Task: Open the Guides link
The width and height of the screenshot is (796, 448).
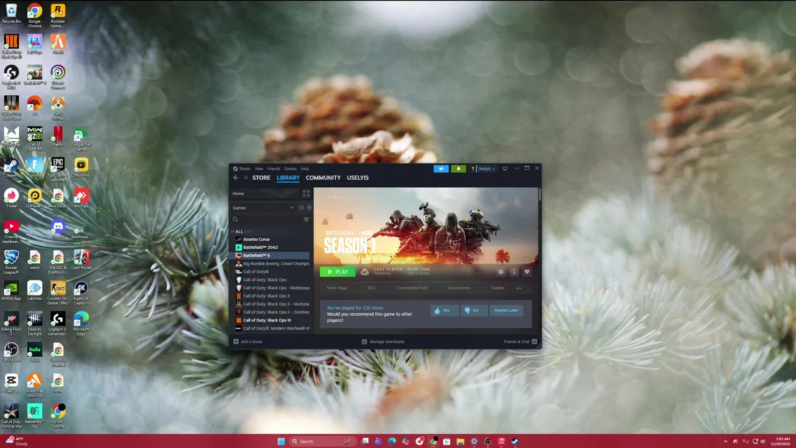Action: tap(498, 288)
